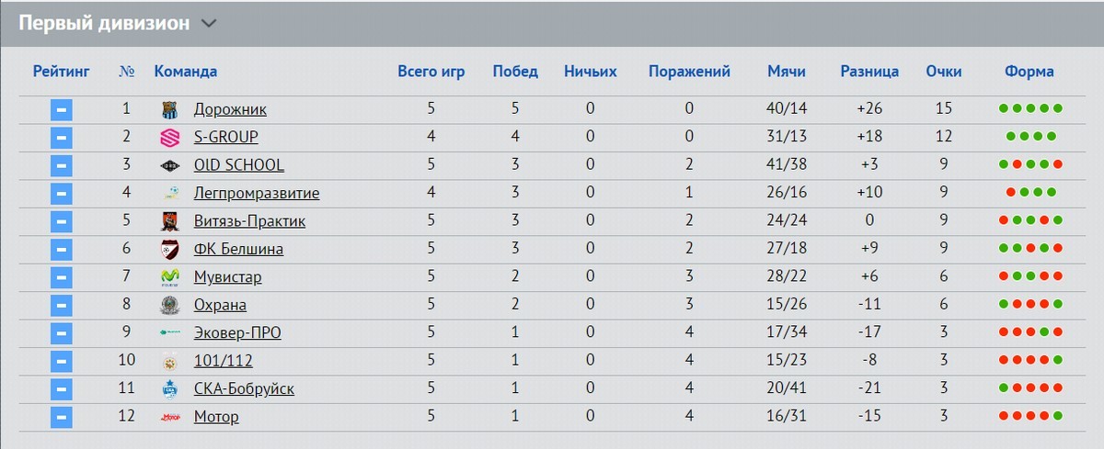Click the first green form dot for Дорожник
This screenshot has height=449, width=1104.
point(1004,109)
